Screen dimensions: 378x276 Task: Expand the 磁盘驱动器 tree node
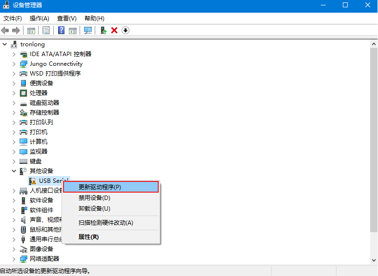(14, 103)
